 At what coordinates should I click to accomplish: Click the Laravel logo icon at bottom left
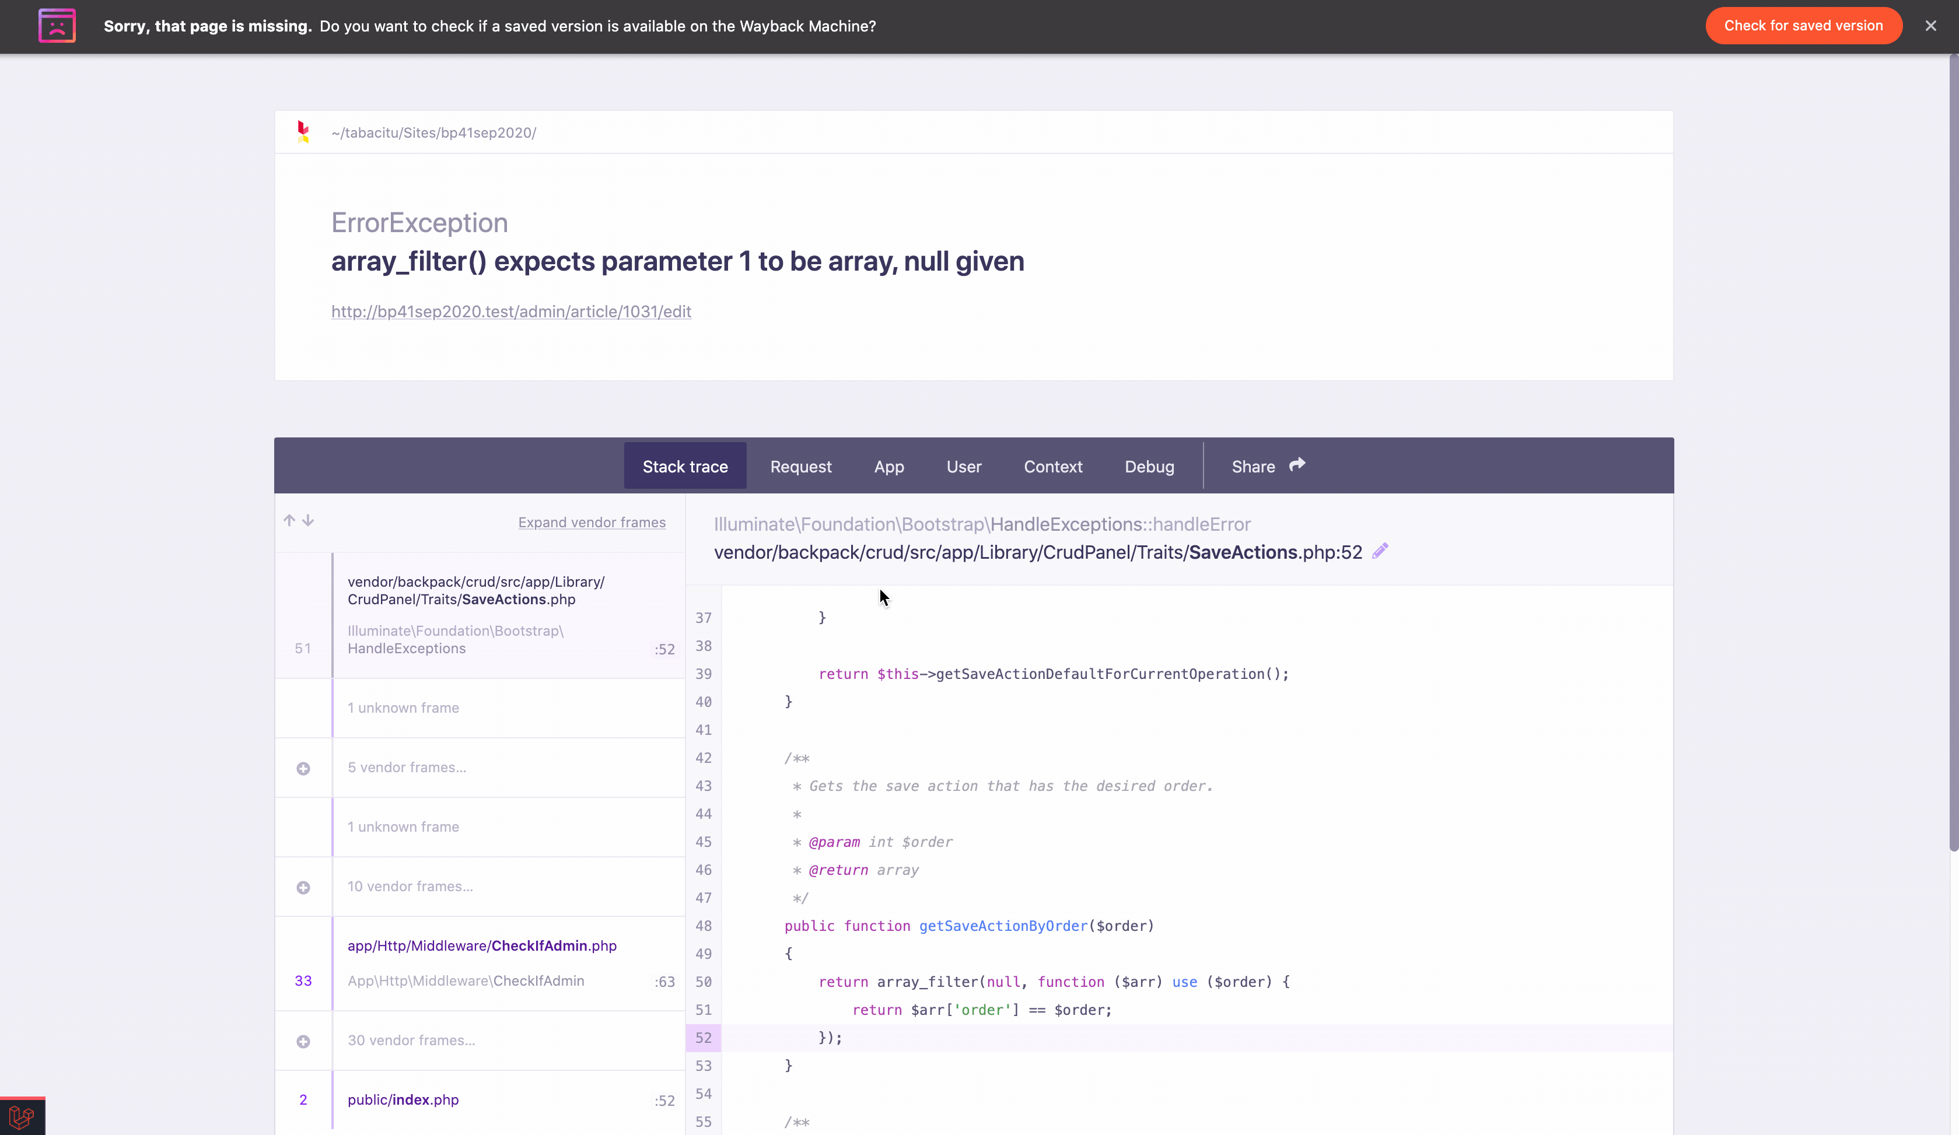(x=22, y=1117)
